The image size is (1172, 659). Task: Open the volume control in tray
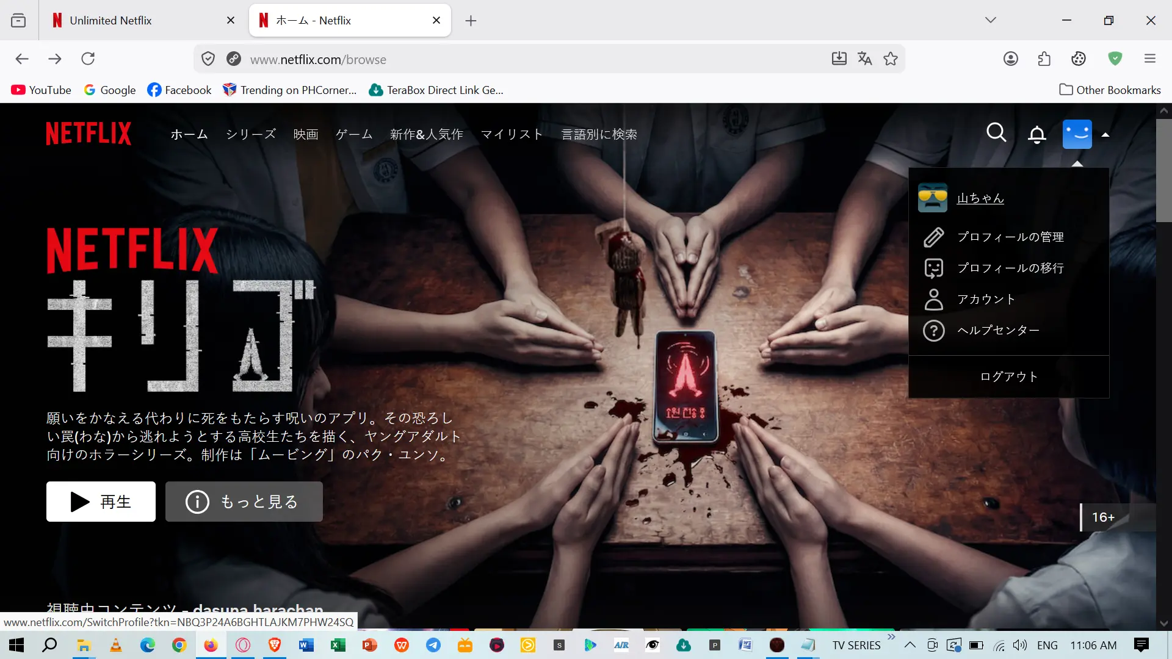[x=1020, y=645]
